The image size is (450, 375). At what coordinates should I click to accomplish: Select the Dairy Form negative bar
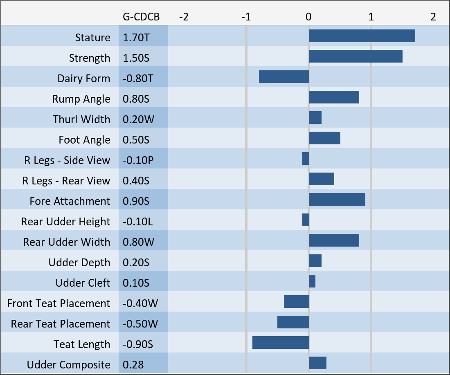tap(284, 77)
